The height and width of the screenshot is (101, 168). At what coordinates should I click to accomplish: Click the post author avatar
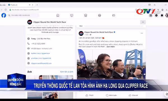tap(81, 33)
